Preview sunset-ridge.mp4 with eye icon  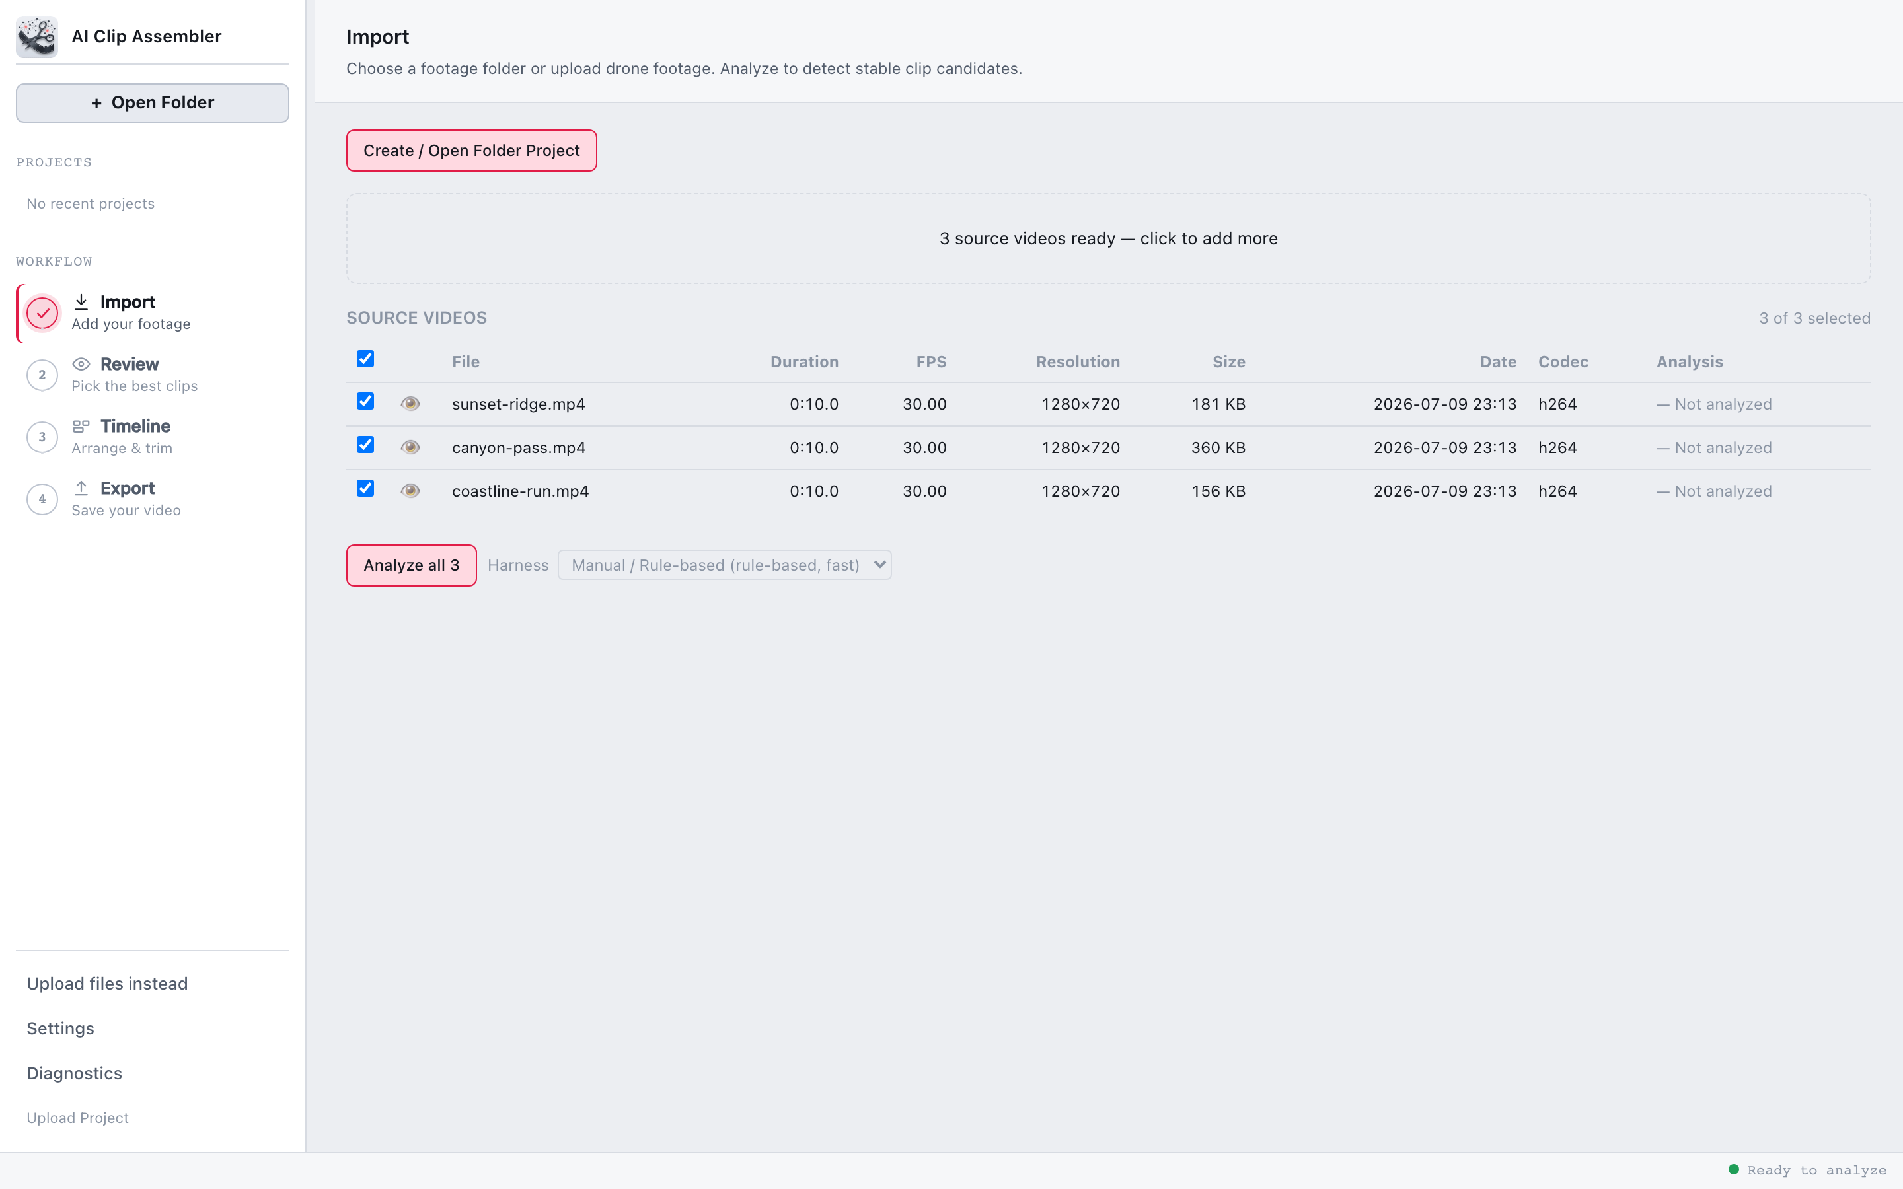[410, 404]
